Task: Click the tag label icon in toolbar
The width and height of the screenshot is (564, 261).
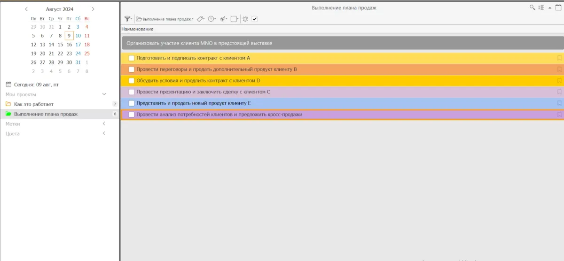Action: [200, 19]
